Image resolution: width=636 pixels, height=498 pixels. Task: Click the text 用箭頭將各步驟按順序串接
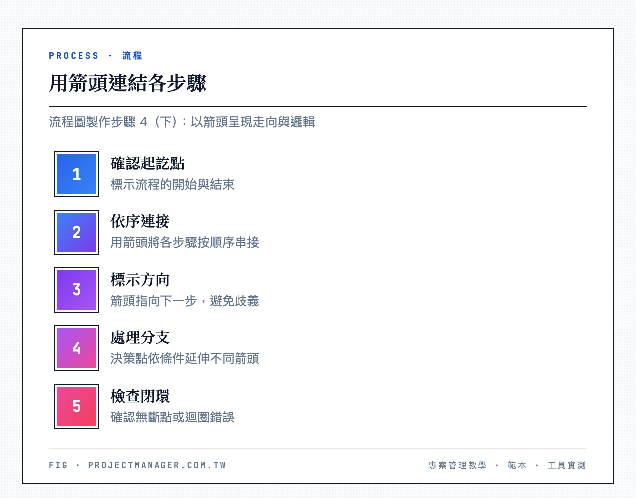click(185, 242)
